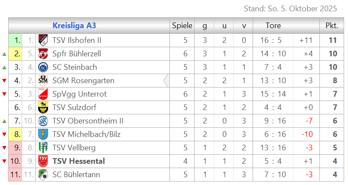The image size is (348, 185).
Task: Click the Tore column header
Action: pyautogui.click(x=273, y=26)
